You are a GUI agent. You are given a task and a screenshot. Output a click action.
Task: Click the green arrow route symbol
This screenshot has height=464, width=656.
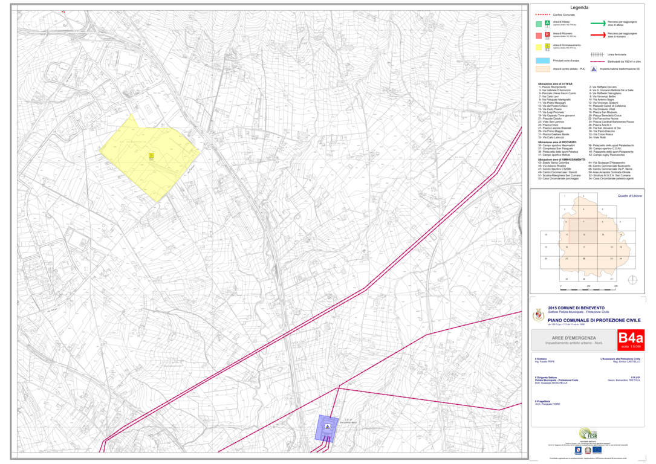pos(597,23)
